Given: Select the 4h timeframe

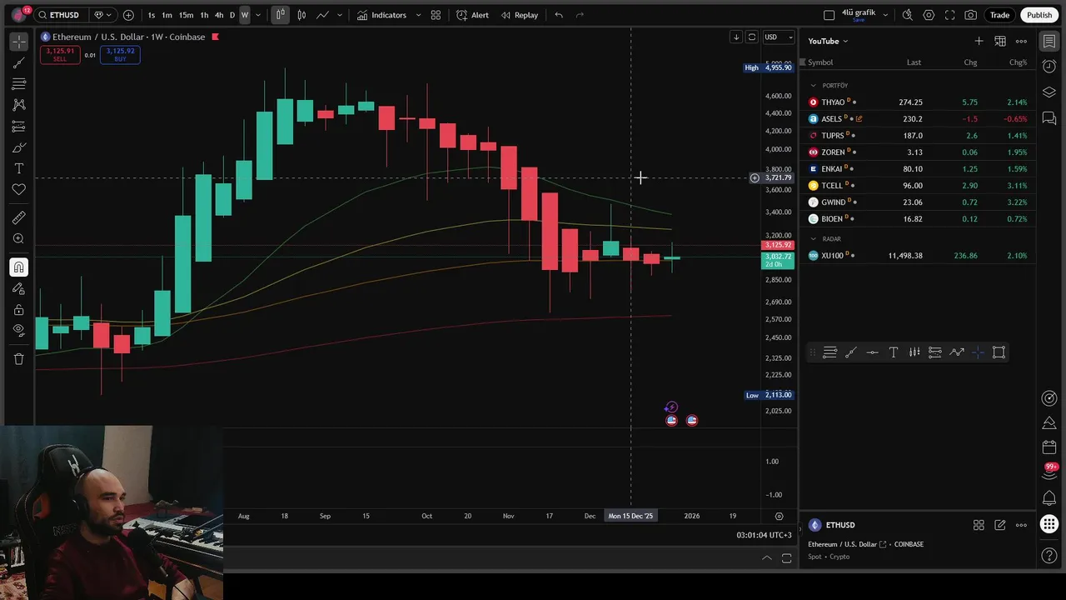Looking at the screenshot, I should point(219,15).
